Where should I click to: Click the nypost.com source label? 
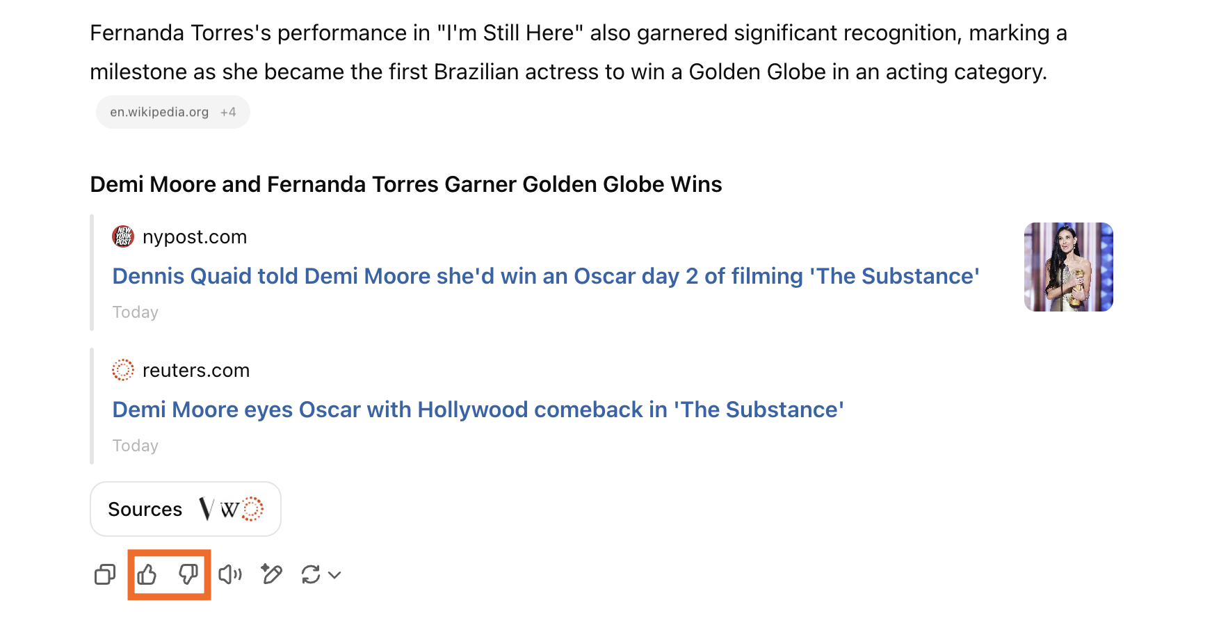coord(195,237)
